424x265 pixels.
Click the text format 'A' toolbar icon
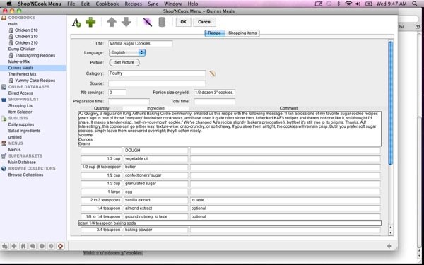click(x=76, y=23)
